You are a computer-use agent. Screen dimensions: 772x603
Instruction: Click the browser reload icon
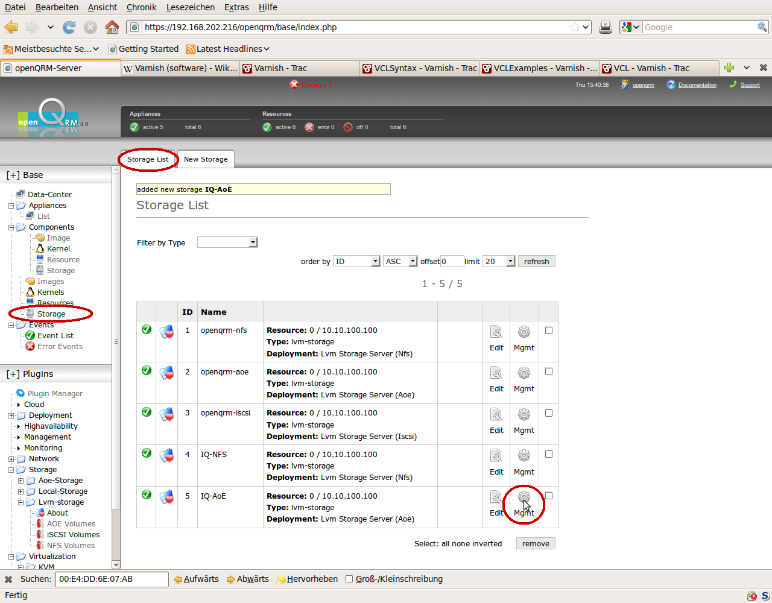pos(69,27)
